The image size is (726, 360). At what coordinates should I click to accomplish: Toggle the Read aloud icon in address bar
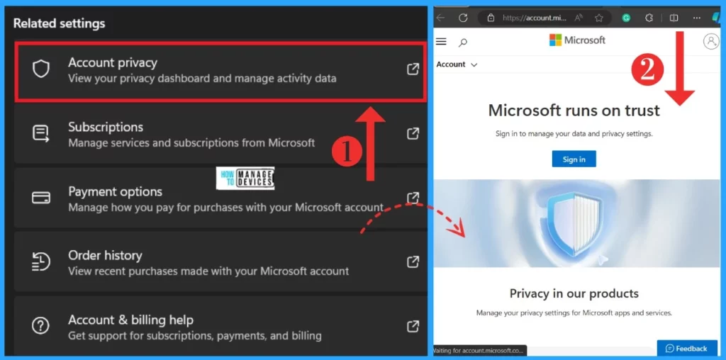coord(579,18)
